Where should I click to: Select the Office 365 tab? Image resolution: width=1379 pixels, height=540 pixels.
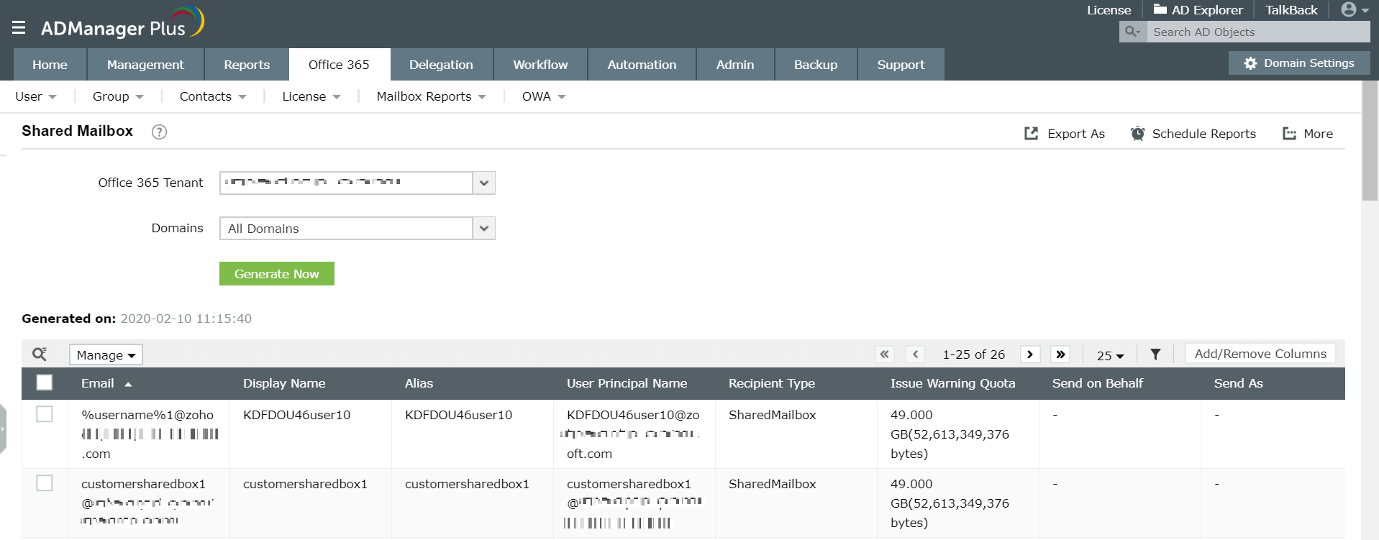[x=339, y=65]
